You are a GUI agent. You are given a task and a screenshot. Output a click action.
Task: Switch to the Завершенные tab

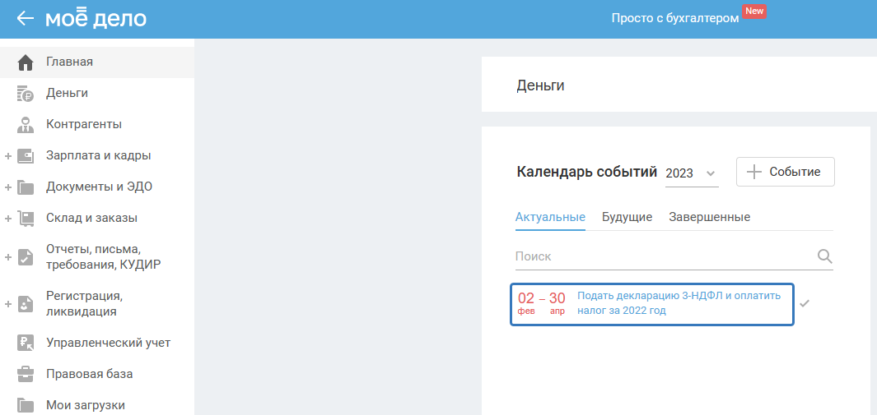(709, 217)
